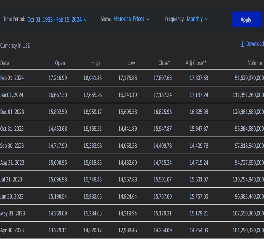
Task: Select the Jan 01, 2024 date cell
Action: [12, 95]
